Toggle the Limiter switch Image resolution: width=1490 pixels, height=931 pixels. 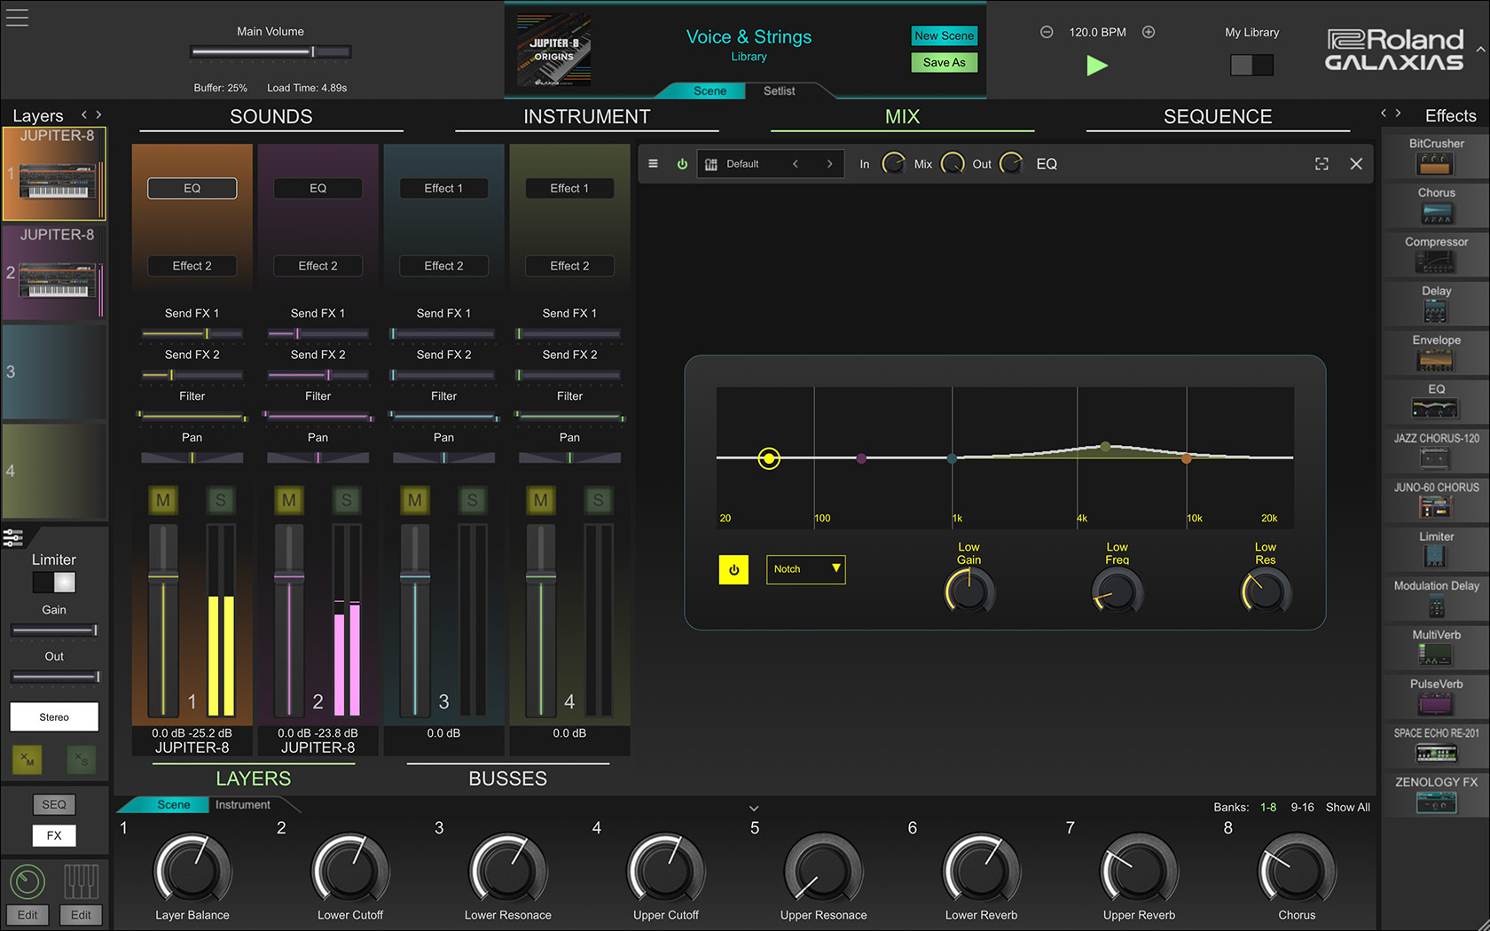54,582
